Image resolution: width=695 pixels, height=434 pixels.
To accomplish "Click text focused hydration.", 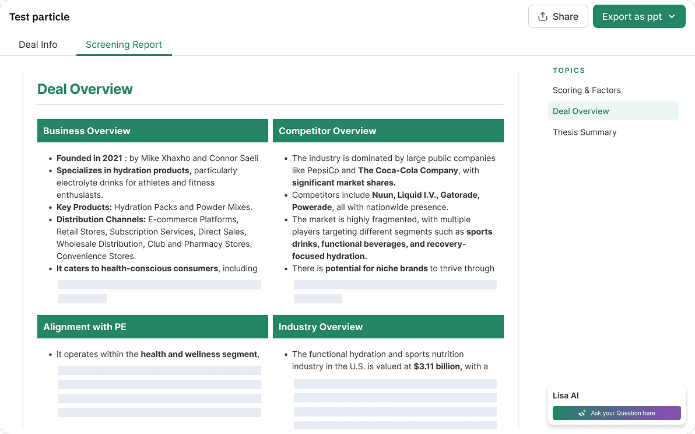I will pyautogui.click(x=329, y=256).
